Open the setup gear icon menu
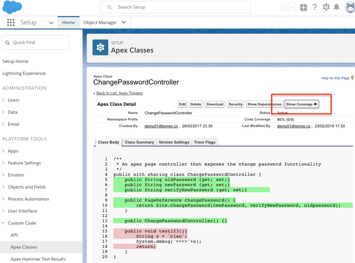Image resolution: width=355 pixels, height=263 pixels. tap(326, 7)
